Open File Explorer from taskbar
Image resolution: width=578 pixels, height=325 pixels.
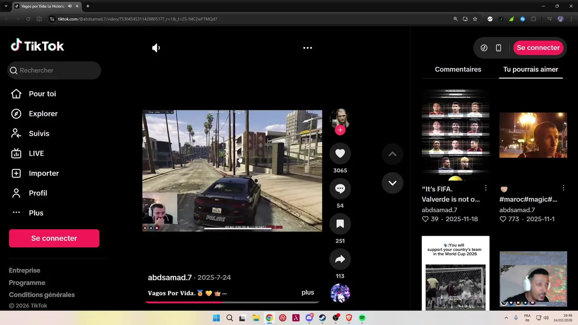click(256, 318)
